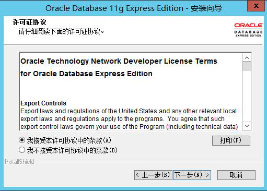Click the InstallShield label
Screen dimensions: 267x191
(x=19, y=162)
